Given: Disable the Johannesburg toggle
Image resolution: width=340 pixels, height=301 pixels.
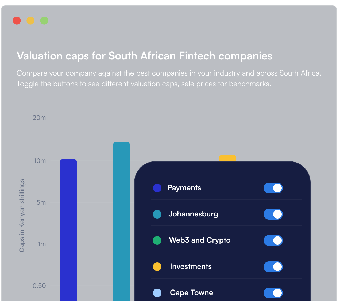Looking at the screenshot, I should pyautogui.click(x=273, y=214).
